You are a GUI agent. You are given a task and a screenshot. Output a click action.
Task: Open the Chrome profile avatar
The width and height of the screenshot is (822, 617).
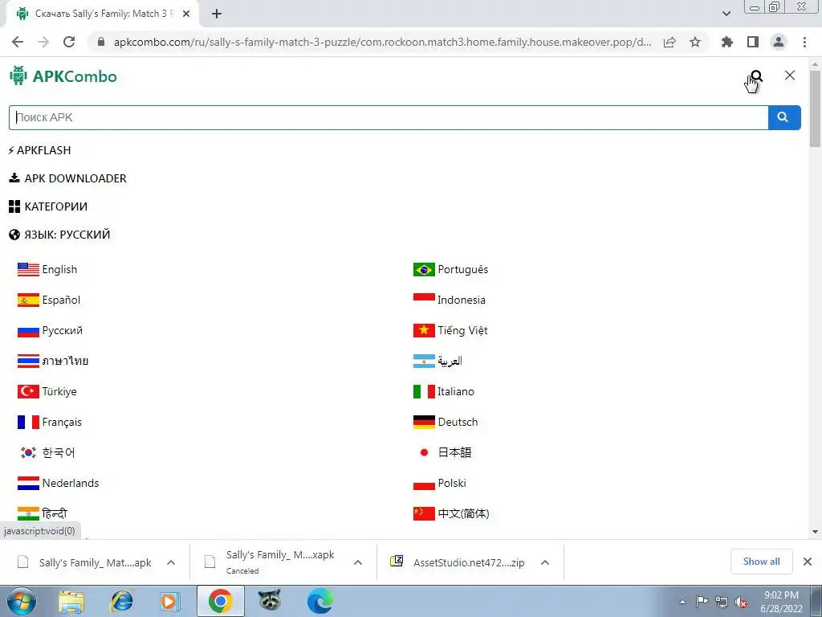point(779,42)
